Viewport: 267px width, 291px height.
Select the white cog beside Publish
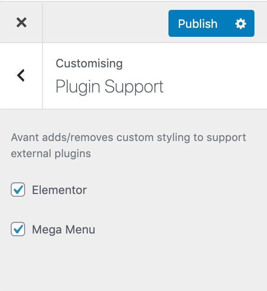pyautogui.click(x=241, y=23)
